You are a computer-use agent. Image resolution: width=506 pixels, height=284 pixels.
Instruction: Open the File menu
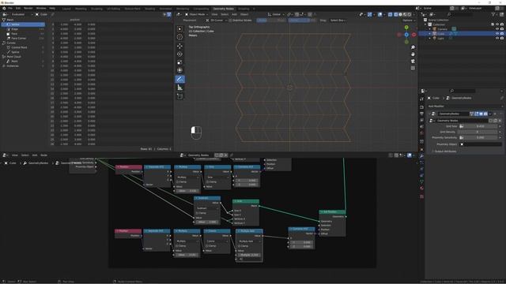10,9
